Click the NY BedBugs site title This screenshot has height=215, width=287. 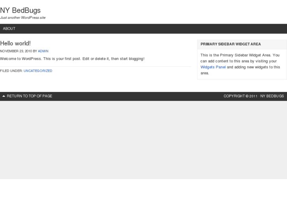[x=20, y=10]
